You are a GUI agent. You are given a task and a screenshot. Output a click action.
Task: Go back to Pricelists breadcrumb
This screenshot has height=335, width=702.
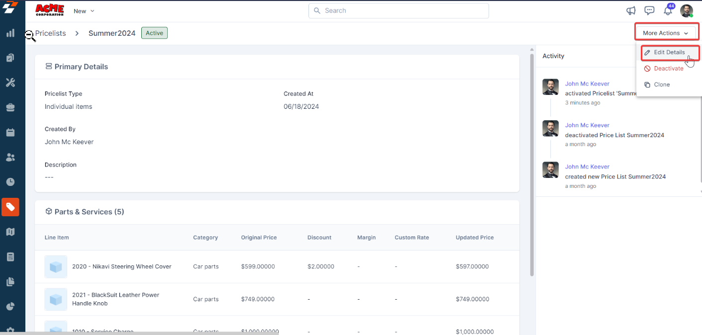coord(50,33)
